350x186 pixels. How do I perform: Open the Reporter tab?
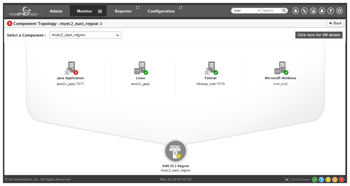(x=123, y=11)
